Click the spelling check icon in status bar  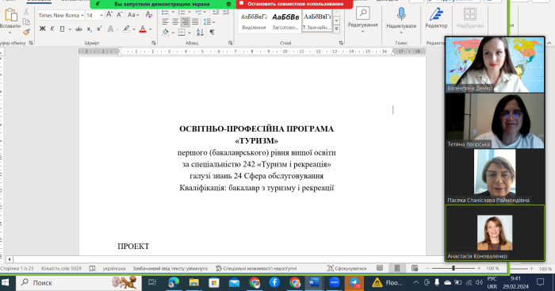(93, 268)
